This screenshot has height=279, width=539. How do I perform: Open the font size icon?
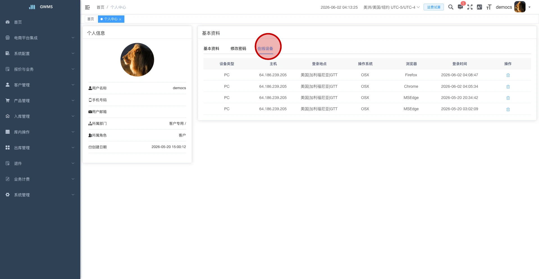pos(489,7)
